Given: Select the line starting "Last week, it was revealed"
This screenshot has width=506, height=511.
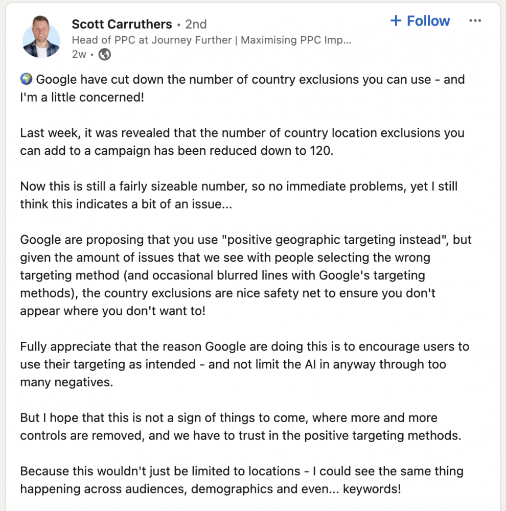Looking at the screenshot, I should coord(242,133).
